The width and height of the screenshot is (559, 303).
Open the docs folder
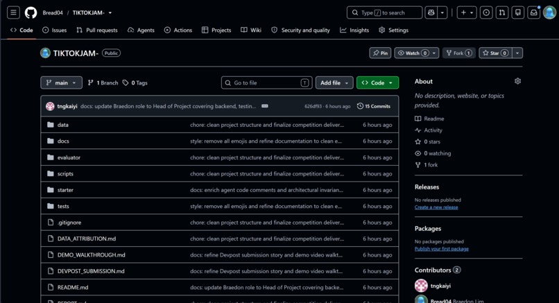[63, 141]
